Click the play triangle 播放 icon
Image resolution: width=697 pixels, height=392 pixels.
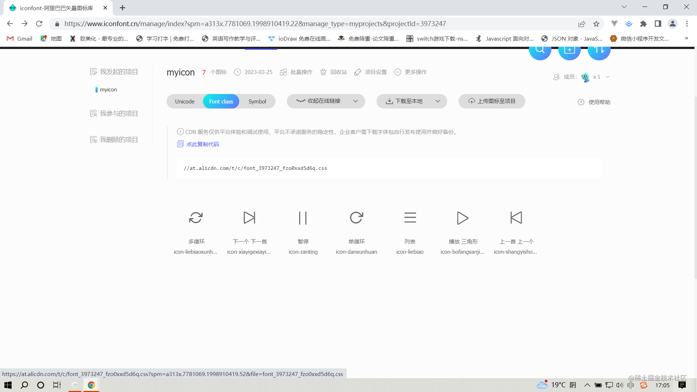tap(462, 218)
